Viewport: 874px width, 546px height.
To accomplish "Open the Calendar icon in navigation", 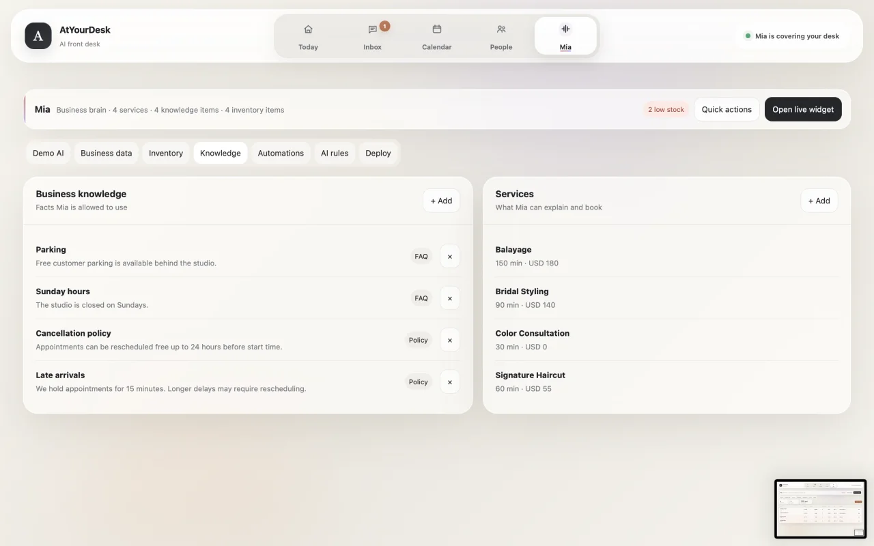I will pyautogui.click(x=437, y=29).
